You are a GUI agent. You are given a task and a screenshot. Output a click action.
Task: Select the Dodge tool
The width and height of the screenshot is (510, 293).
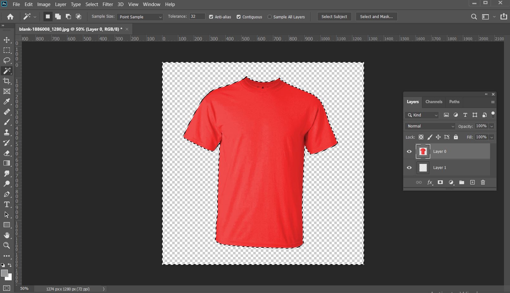7,184
